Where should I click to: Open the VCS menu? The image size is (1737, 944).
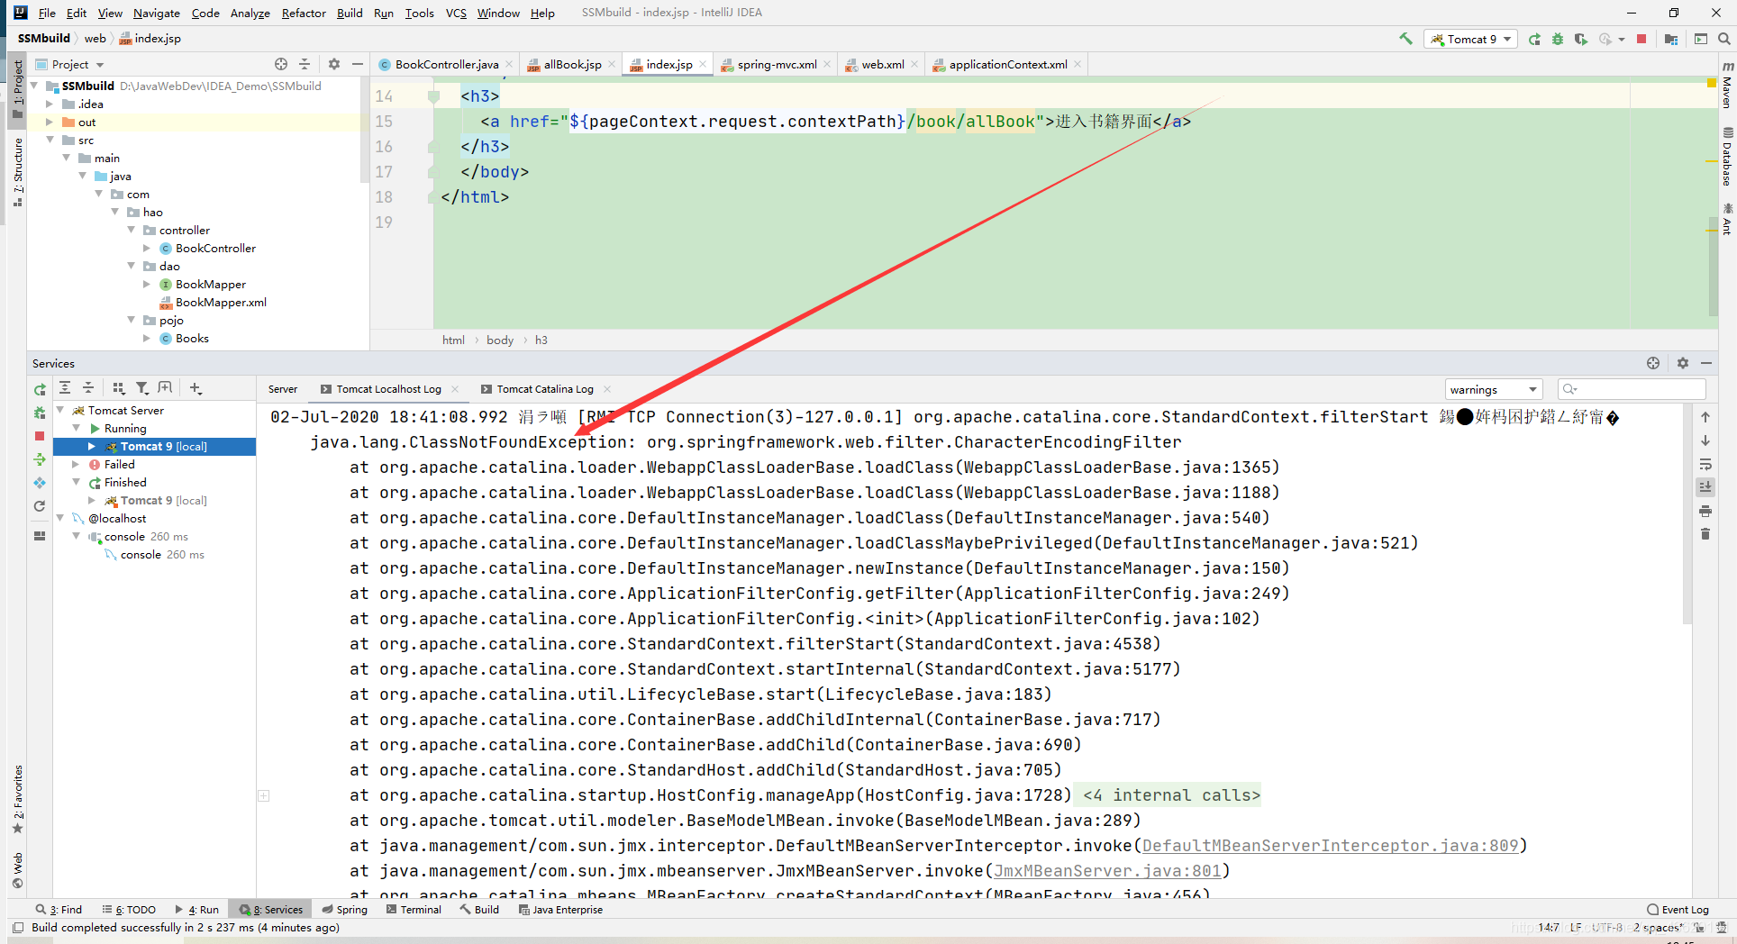[456, 13]
